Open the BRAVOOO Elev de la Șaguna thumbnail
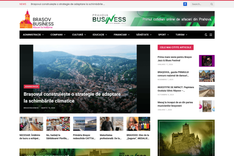The image size is (234, 156). pyautogui.click(x=138, y=124)
